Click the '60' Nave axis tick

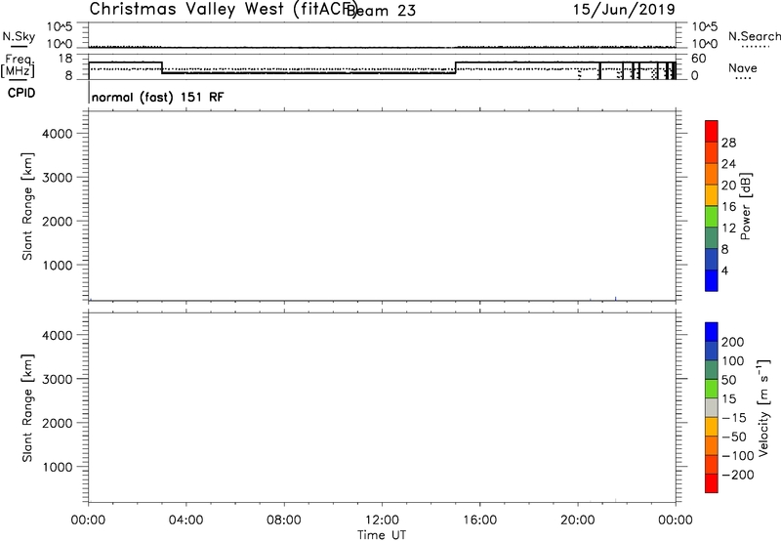(x=699, y=59)
